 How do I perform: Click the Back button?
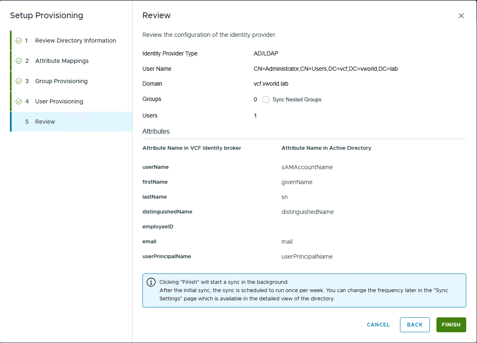pos(414,325)
